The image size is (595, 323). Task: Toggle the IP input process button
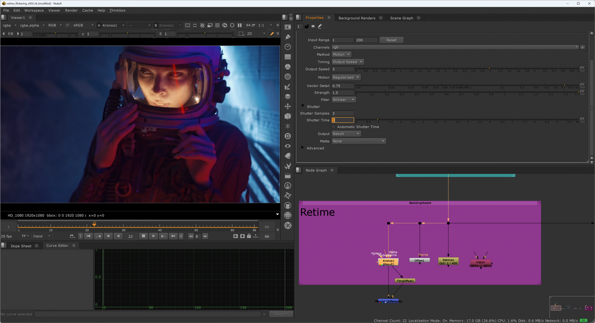tap(67, 25)
